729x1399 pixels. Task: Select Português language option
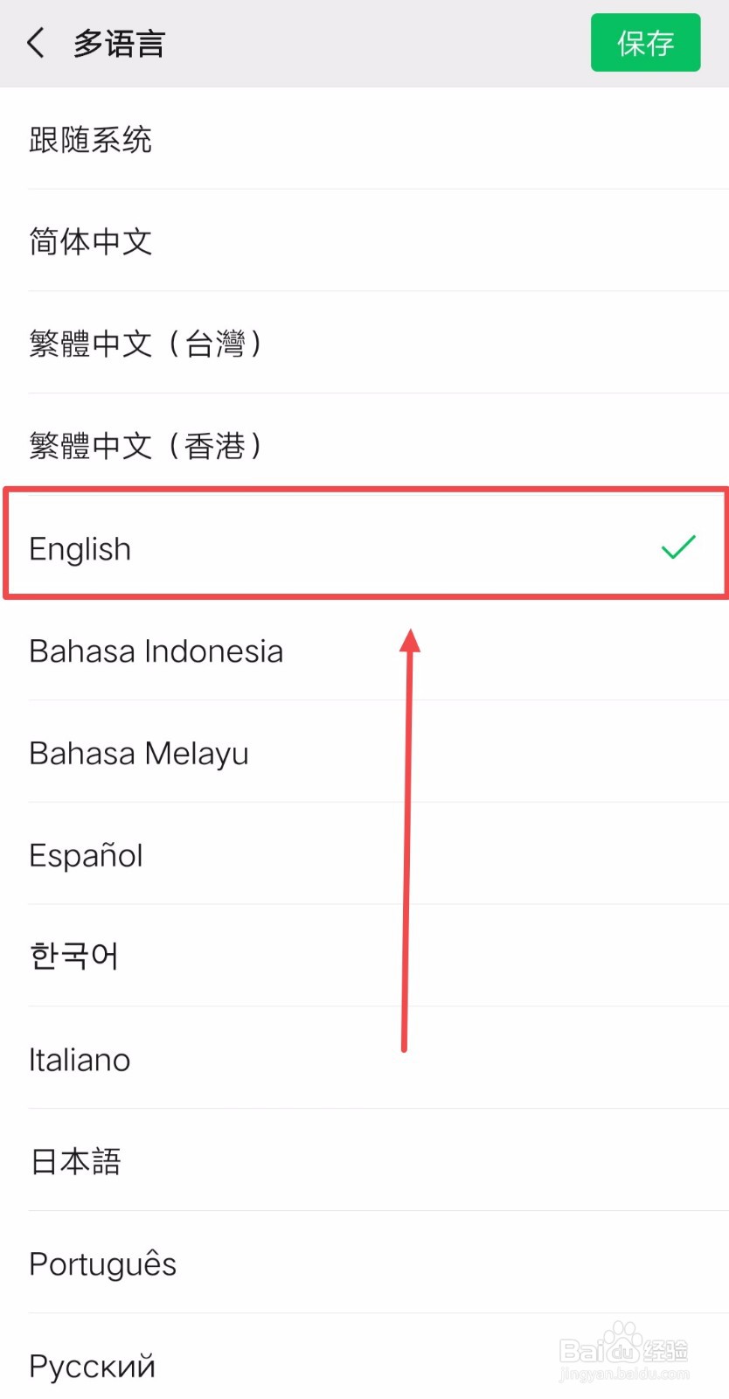pyautogui.click(x=103, y=1264)
